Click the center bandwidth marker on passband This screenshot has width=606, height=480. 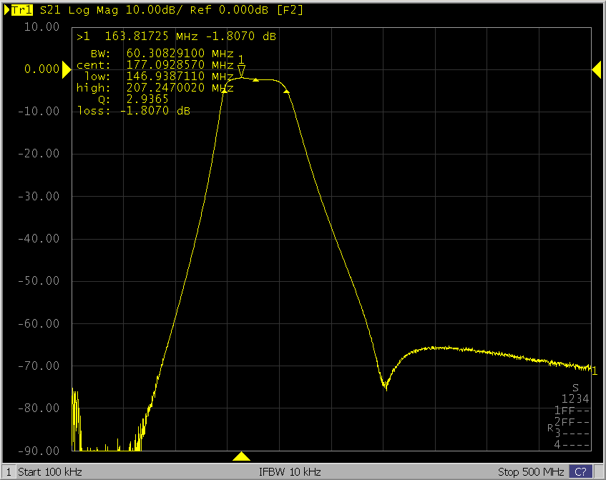pos(255,80)
